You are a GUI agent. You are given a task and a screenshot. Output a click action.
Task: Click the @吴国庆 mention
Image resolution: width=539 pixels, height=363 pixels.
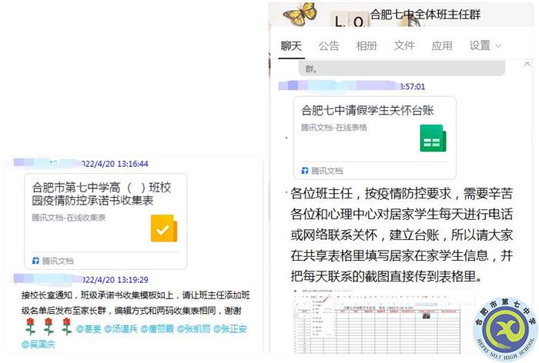point(38,345)
